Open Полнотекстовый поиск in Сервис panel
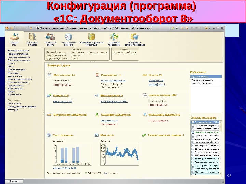The image size is (246, 184). tap(125, 52)
